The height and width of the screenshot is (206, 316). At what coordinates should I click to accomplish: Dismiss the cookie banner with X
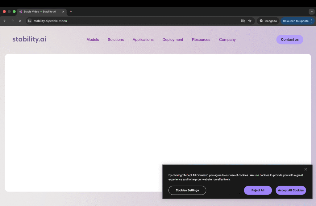[x=306, y=169]
